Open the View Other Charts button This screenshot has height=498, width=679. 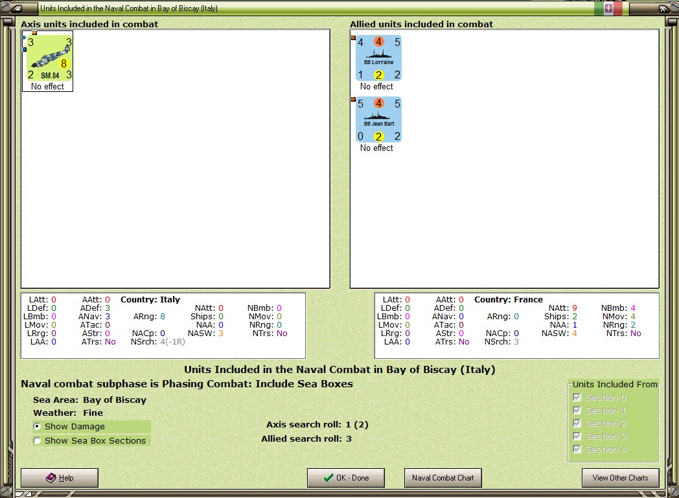[x=621, y=478]
